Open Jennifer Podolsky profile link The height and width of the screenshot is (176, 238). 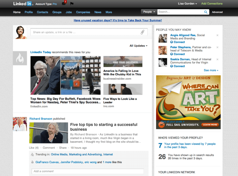[x=72, y=162]
